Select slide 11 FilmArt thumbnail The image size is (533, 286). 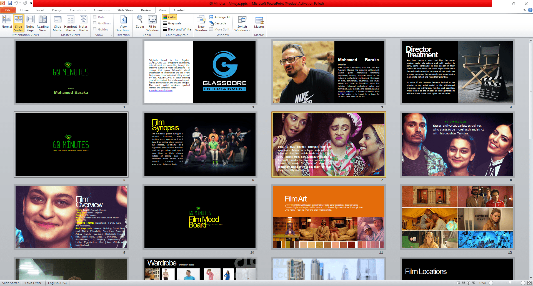[329, 217]
